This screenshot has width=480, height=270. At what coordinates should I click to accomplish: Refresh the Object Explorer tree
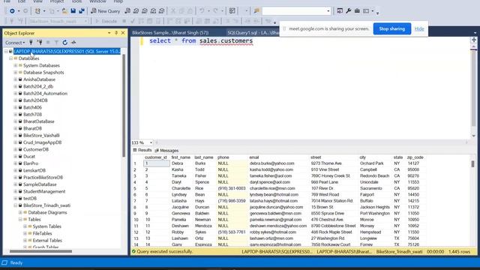[x=65, y=43]
